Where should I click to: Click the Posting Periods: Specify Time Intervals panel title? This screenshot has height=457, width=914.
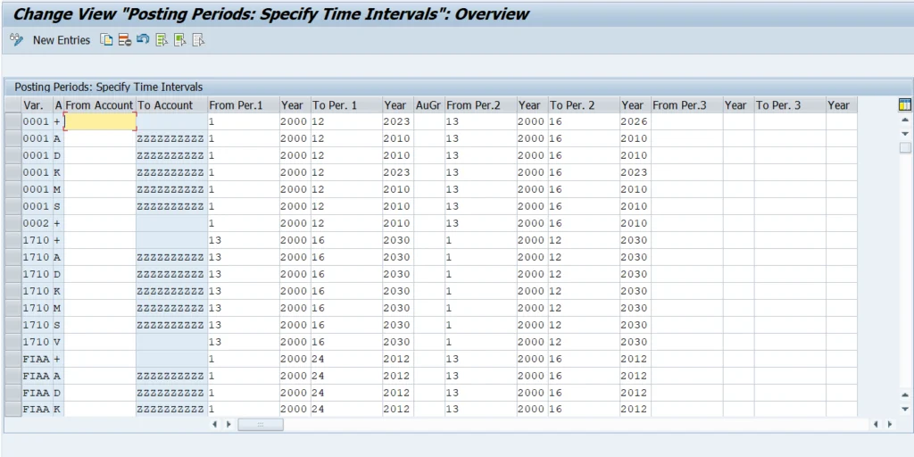[x=108, y=87]
